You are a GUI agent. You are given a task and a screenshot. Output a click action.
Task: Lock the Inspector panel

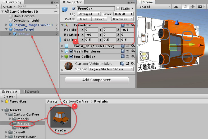point(128,2)
